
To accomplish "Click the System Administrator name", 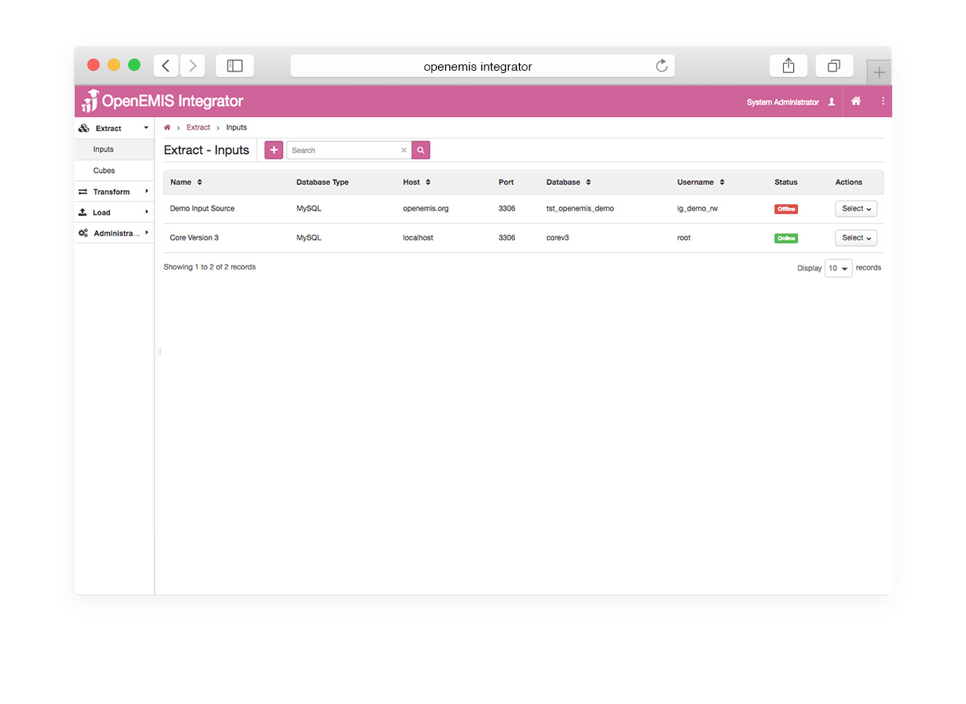I will point(782,102).
